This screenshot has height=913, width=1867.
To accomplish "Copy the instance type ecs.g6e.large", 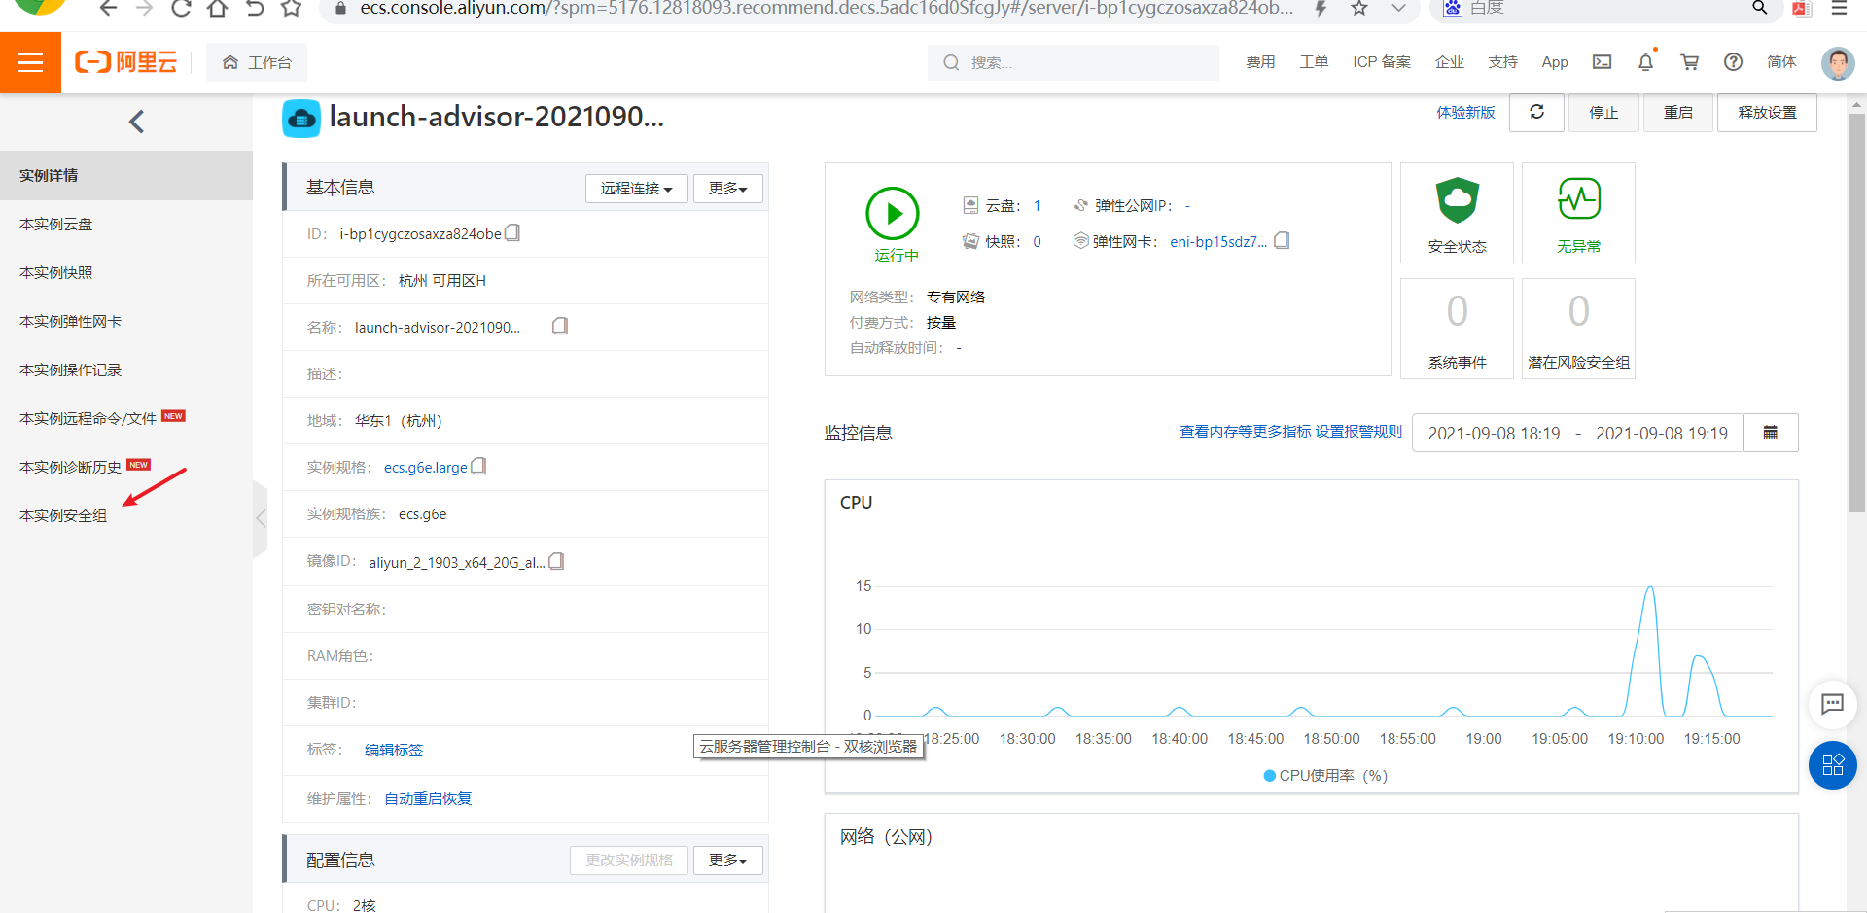I will (x=478, y=467).
